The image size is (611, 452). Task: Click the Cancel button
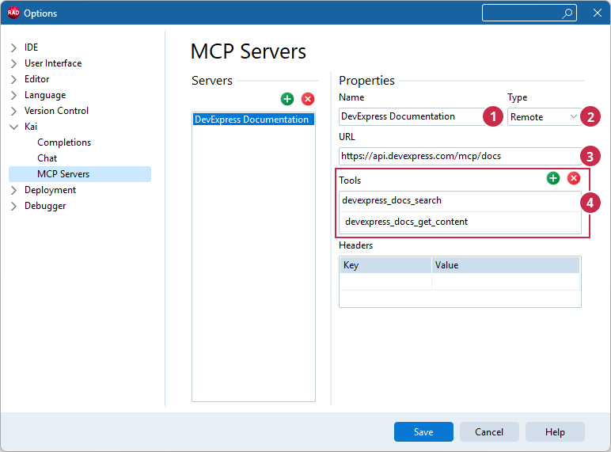[489, 431]
